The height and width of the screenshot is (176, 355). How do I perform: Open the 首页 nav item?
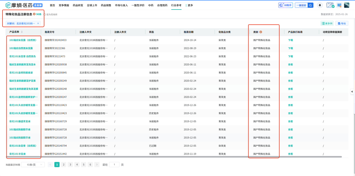coord(52,5)
